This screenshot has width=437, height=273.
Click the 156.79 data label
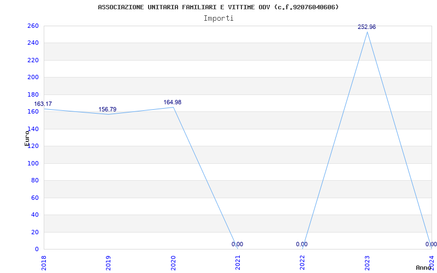(x=107, y=110)
